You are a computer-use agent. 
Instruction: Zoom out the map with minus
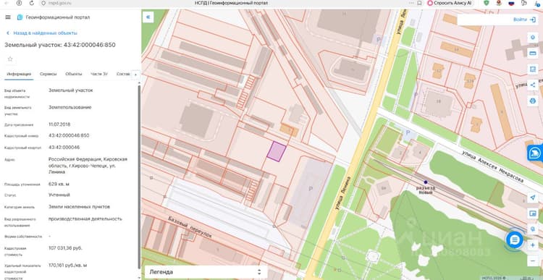(x=533, y=260)
